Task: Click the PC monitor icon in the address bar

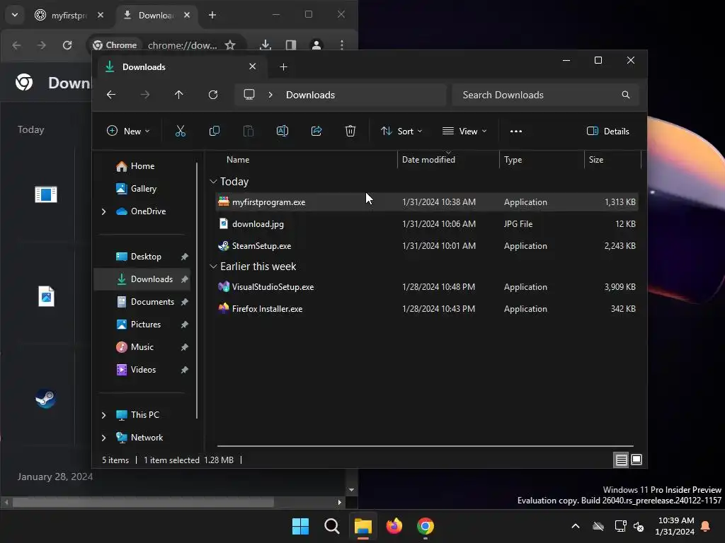Action: 249,95
